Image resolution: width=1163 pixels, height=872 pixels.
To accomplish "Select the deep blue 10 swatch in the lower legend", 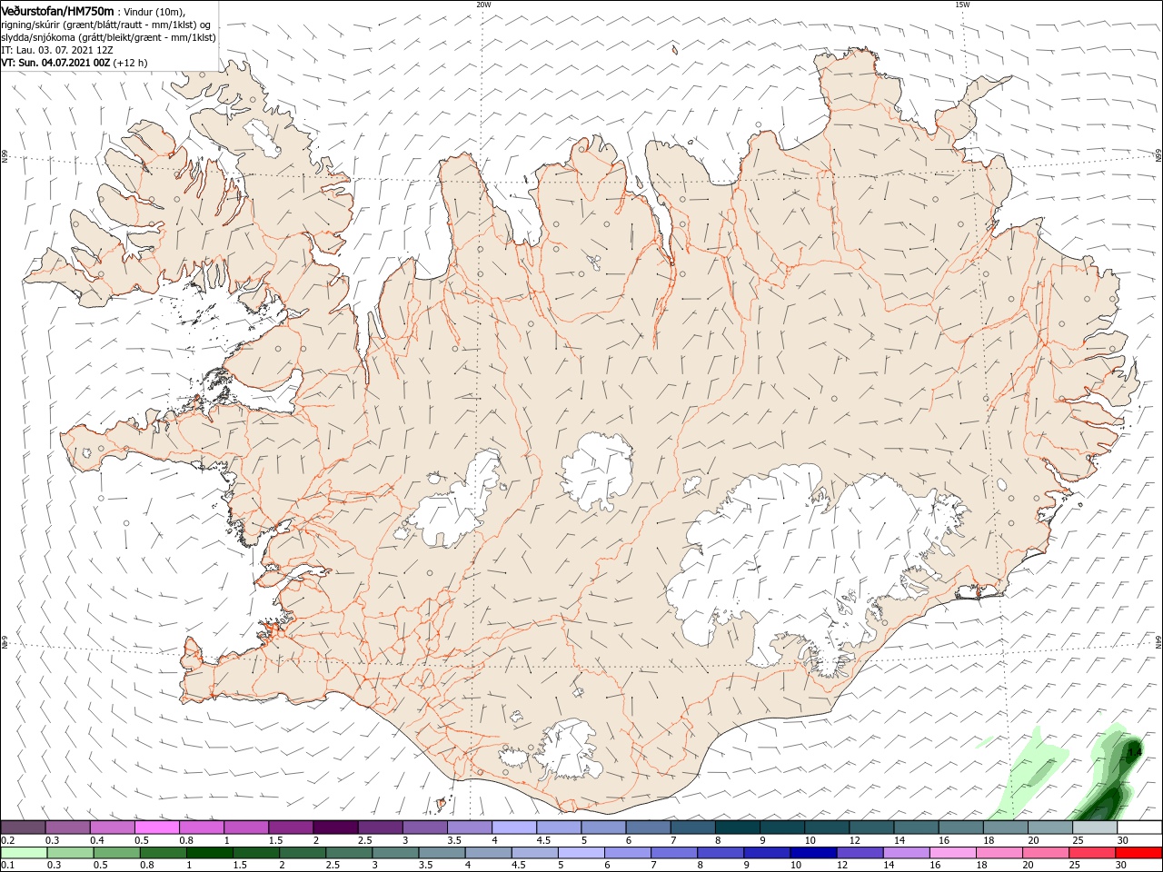I will [x=813, y=853].
